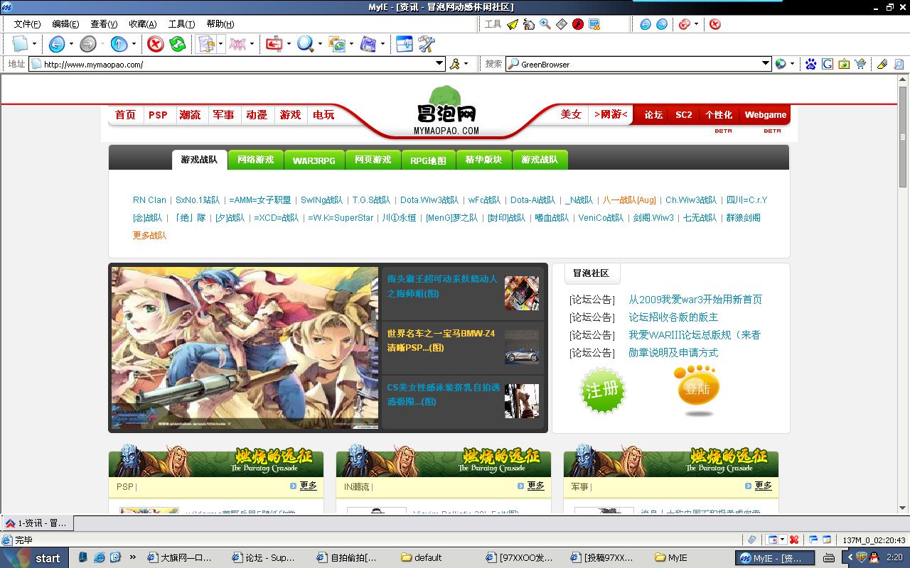Click the red Flash filter icon
The width and height of the screenshot is (910, 568).
point(577,24)
